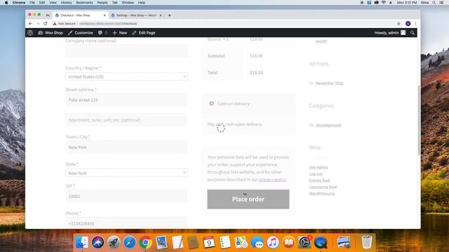Screen dimensions: 449x252
Task: Open System Preferences from the Dock
Action: click(304, 242)
